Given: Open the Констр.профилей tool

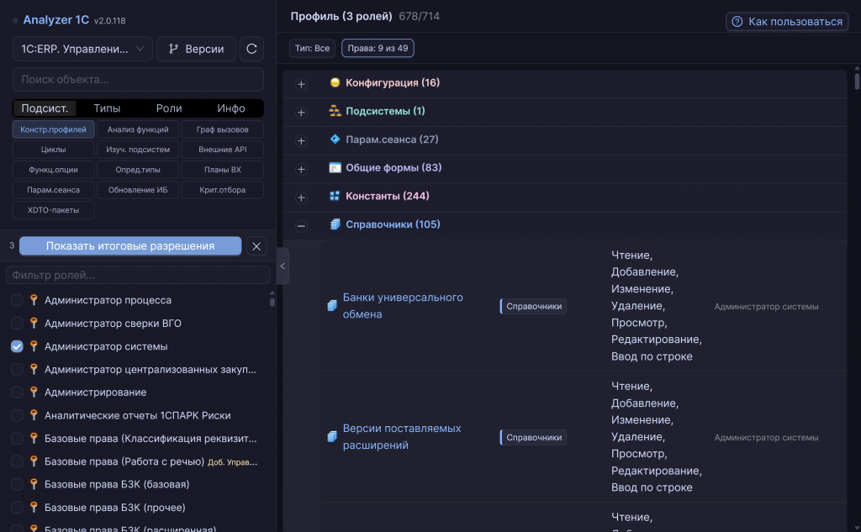Looking at the screenshot, I should click(53, 129).
